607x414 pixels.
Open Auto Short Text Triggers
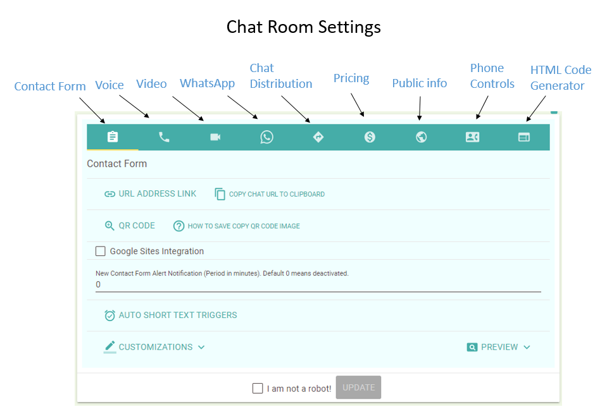[171, 315]
